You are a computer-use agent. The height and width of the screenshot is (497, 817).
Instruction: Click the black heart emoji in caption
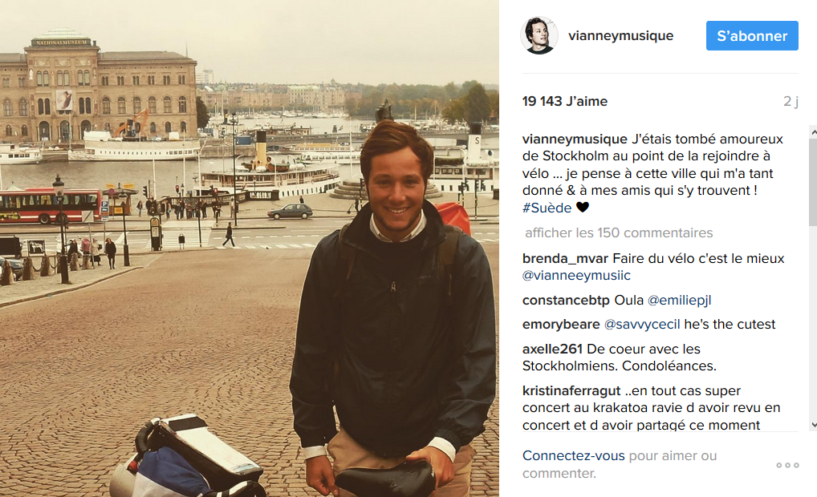pos(583,207)
